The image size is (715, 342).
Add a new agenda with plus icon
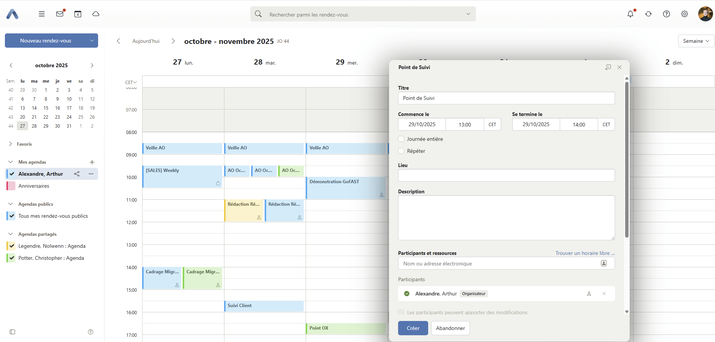pos(92,162)
